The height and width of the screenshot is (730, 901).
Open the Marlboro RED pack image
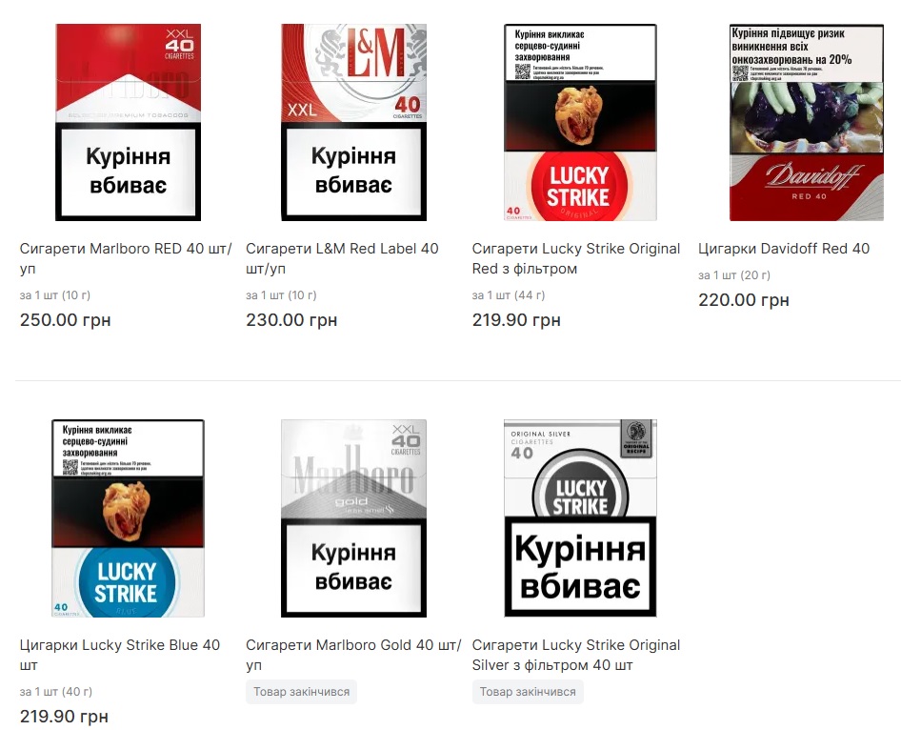(x=129, y=122)
